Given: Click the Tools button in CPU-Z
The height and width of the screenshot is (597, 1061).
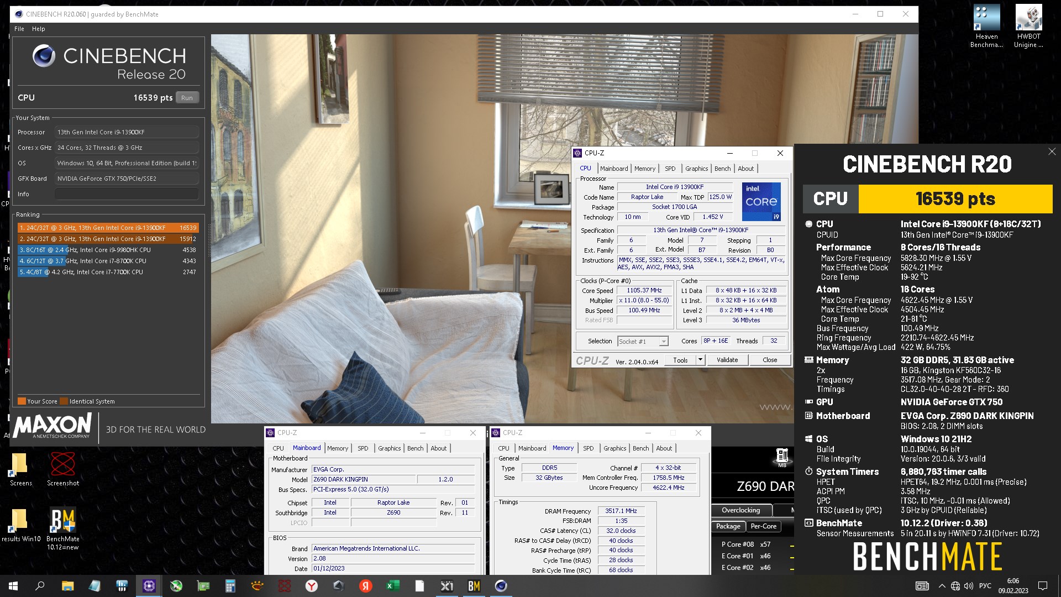Looking at the screenshot, I should point(680,360).
